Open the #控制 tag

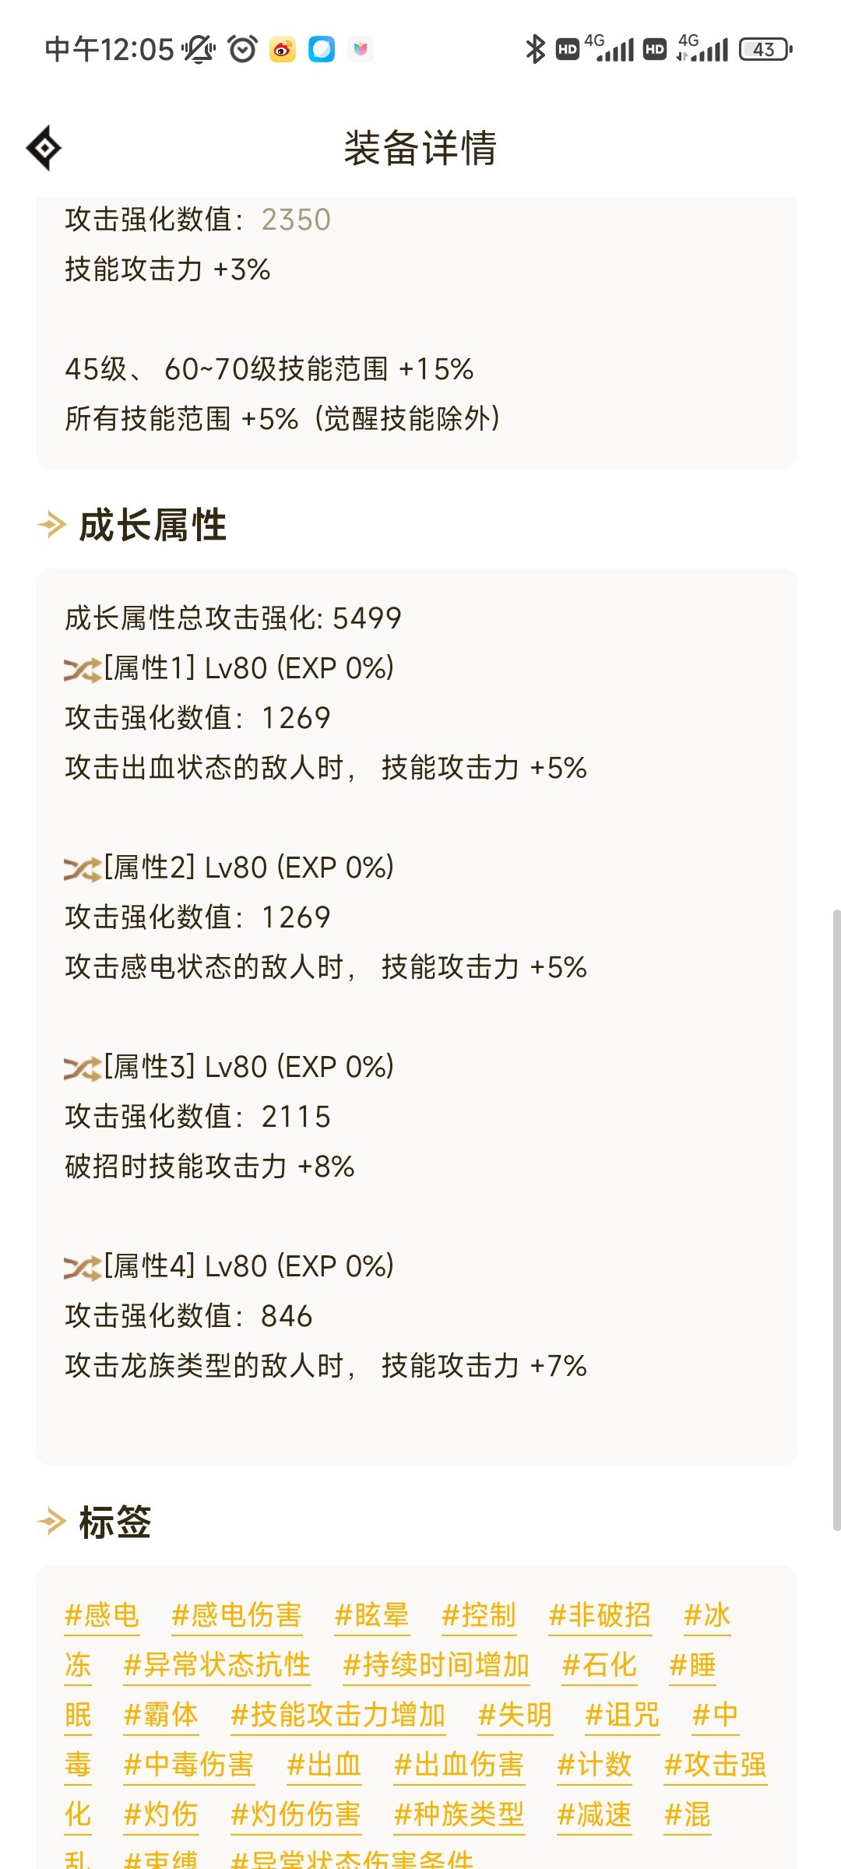479,1615
